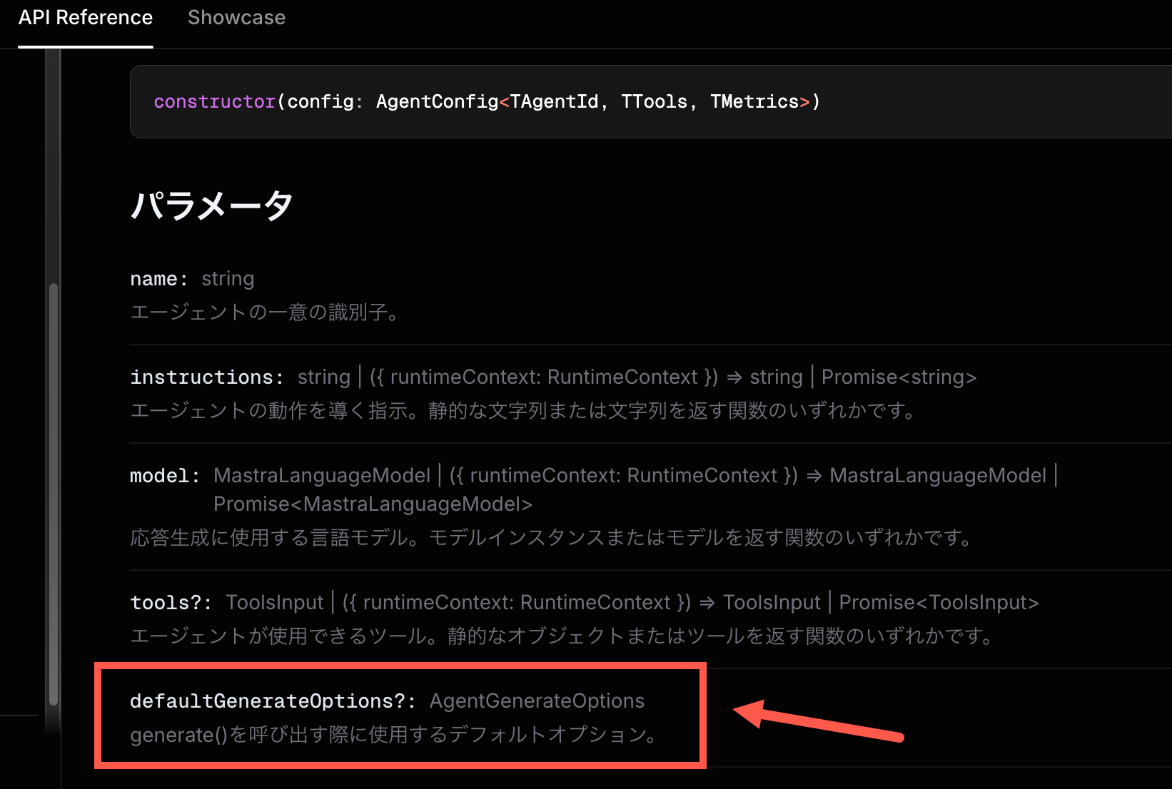The height and width of the screenshot is (789, 1172).
Task: Click the string type beside name
Action: coord(228,279)
